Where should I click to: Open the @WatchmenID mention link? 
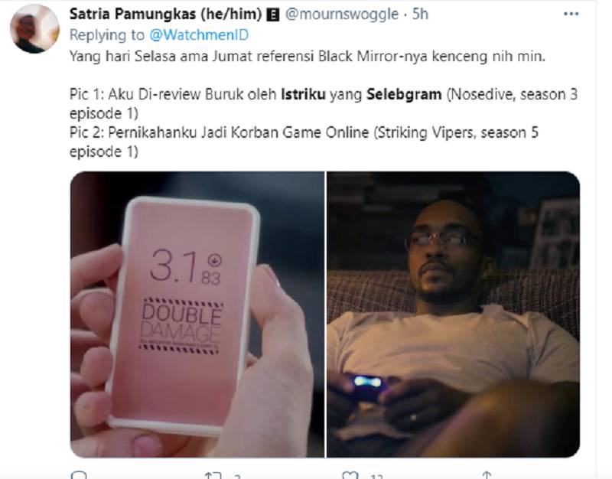tap(199, 34)
